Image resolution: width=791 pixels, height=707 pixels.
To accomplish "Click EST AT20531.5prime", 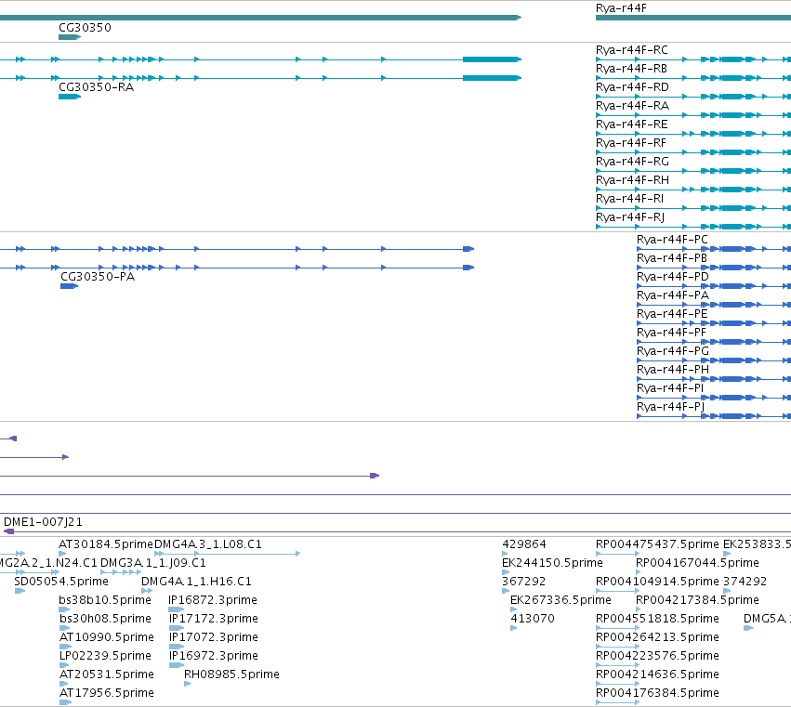I will [x=107, y=674].
